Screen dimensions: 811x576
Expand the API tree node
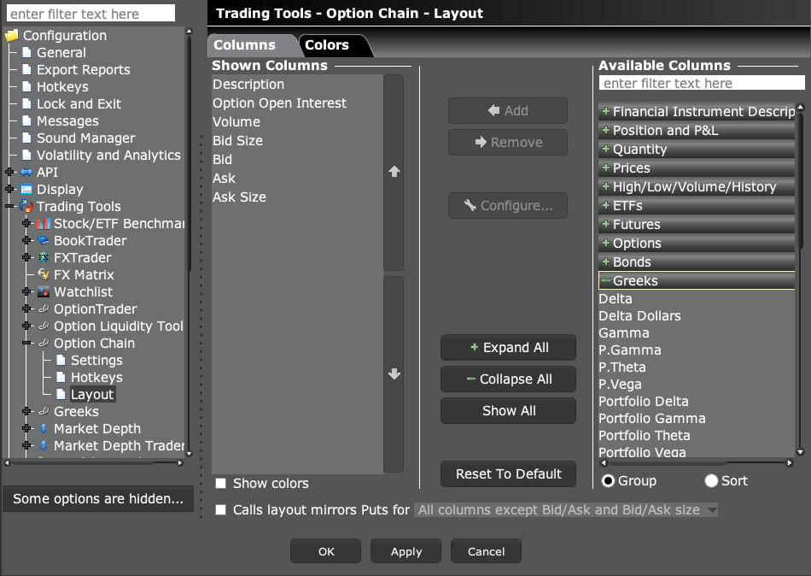9,172
